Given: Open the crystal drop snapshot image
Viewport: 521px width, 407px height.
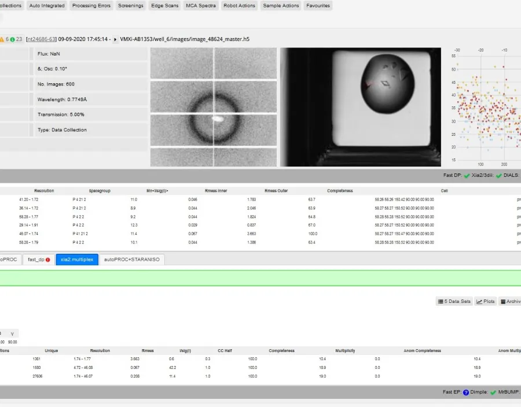Looking at the screenshot, I should [x=361, y=107].
